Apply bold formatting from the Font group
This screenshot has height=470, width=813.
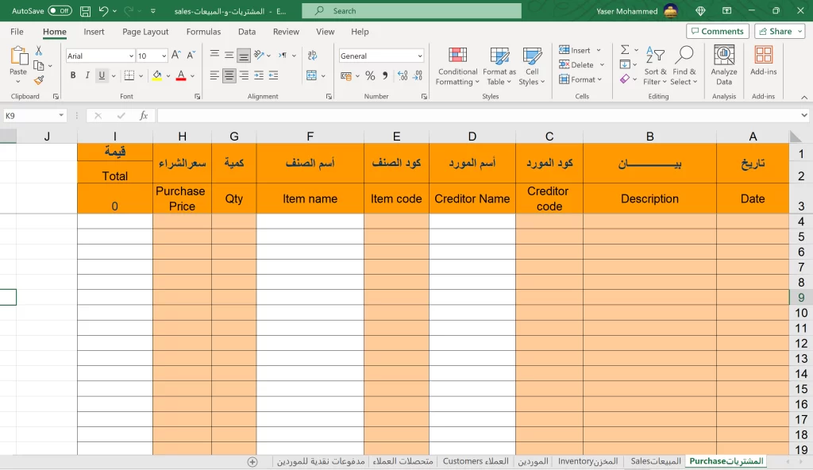tap(72, 75)
